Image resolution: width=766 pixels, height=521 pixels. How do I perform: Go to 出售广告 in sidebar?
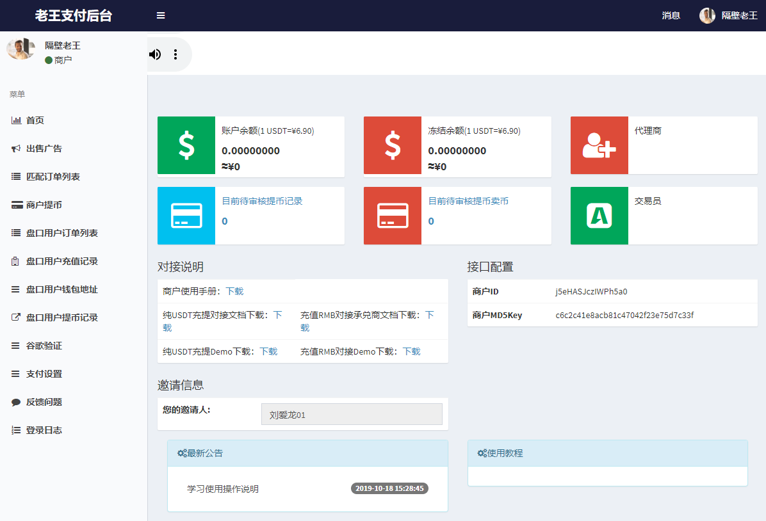click(44, 148)
